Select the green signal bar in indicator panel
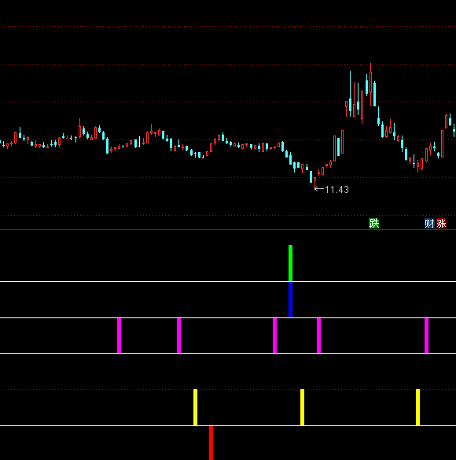 click(291, 263)
